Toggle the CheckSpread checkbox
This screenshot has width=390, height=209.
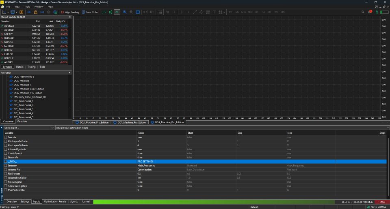tap(5, 154)
